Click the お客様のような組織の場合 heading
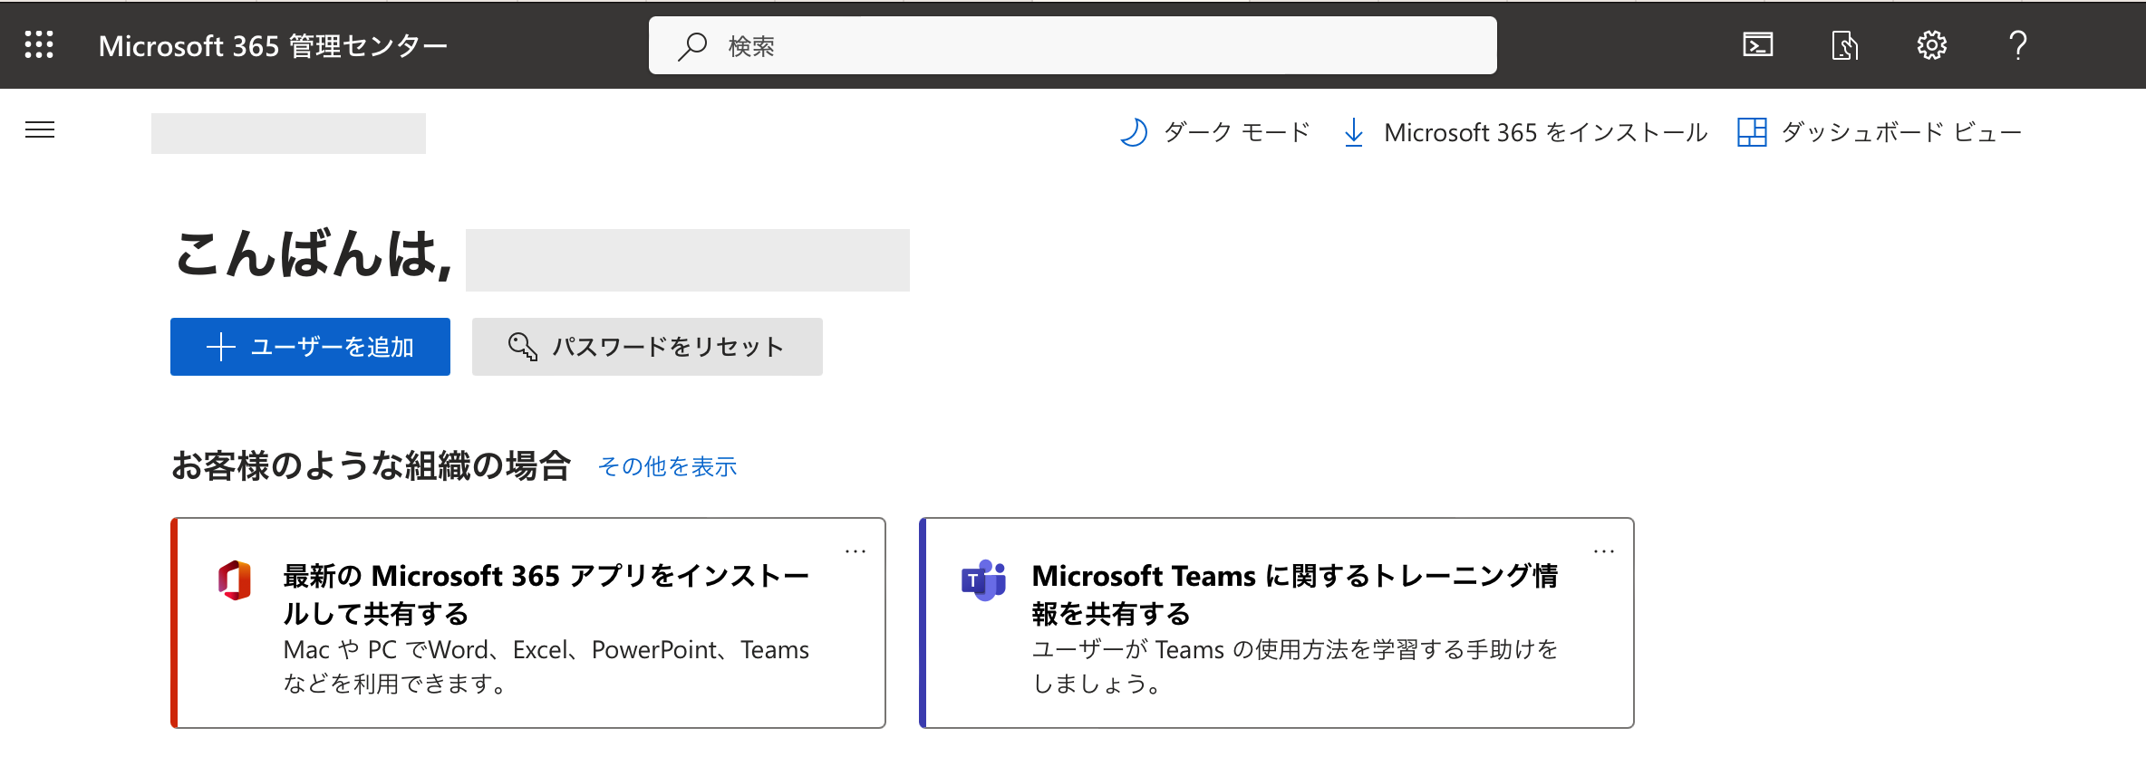Image resolution: width=2146 pixels, height=766 pixels. (x=372, y=466)
